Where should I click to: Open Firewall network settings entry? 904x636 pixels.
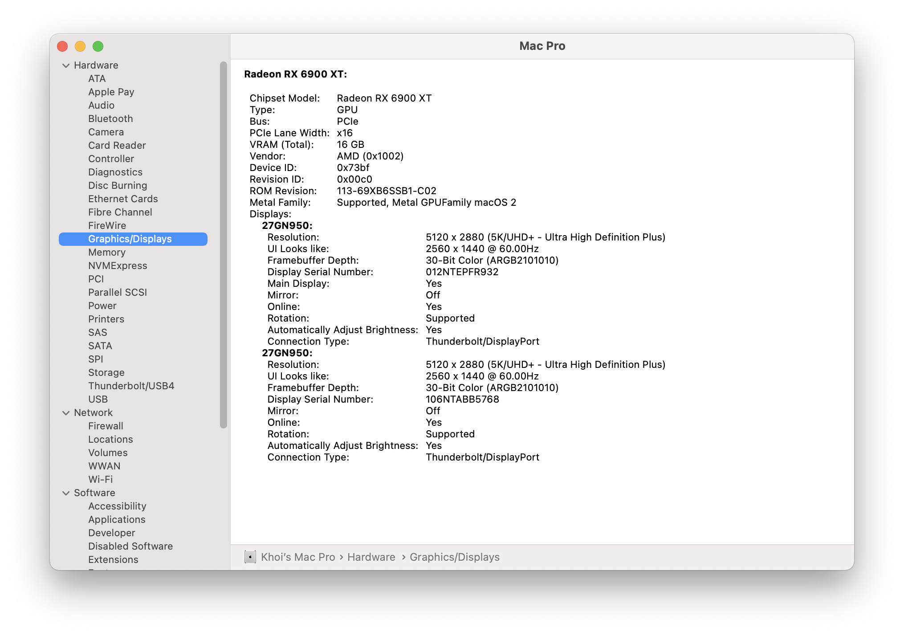[x=106, y=426]
